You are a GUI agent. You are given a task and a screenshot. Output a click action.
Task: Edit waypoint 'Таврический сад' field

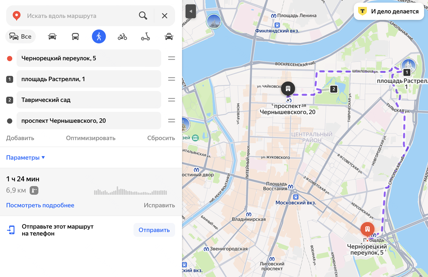tap(89, 100)
